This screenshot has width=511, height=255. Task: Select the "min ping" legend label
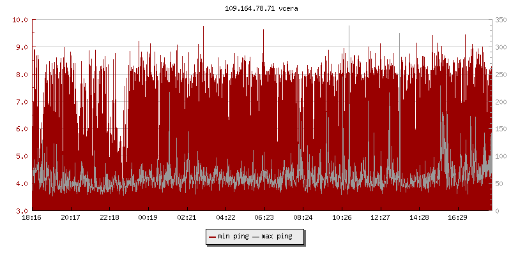coord(233,237)
